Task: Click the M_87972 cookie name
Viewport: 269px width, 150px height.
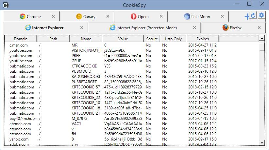Action: [79, 118]
